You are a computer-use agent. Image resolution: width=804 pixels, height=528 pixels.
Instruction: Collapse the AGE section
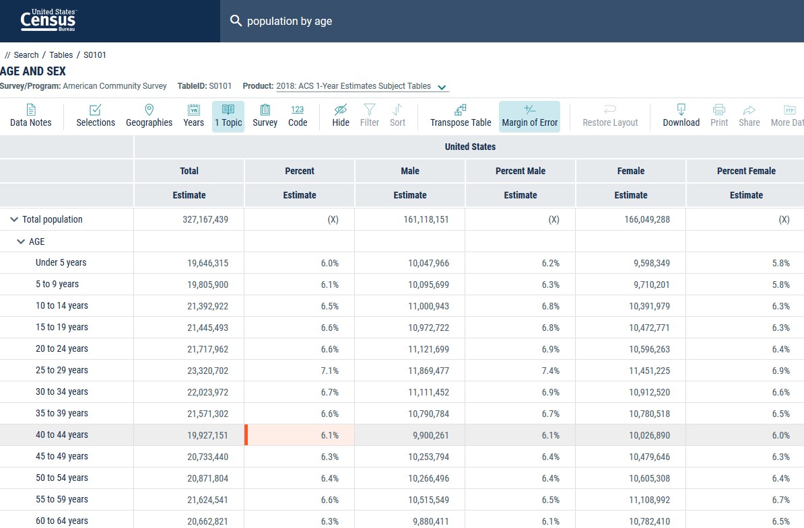pyautogui.click(x=21, y=241)
